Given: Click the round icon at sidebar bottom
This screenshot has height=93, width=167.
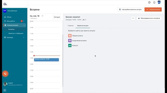Looking at the screenshot, I should coord(5,90).
